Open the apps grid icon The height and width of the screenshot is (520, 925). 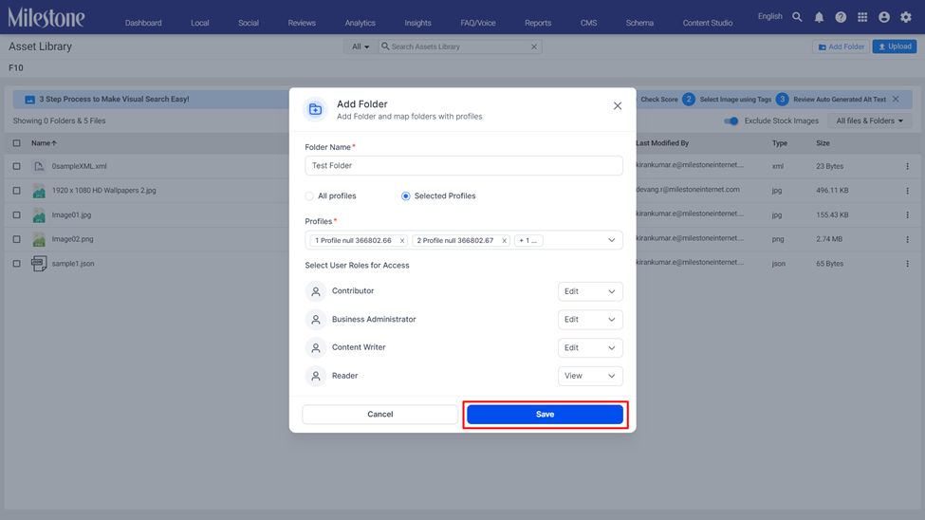(862, 17)
